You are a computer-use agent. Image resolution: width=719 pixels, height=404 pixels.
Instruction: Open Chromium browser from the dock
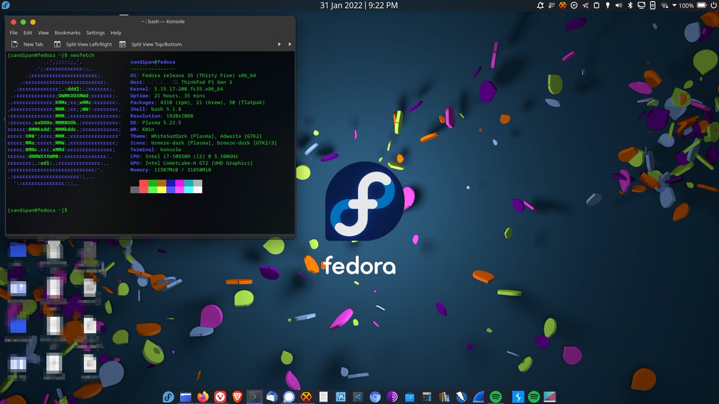click(x=376, y=397)
